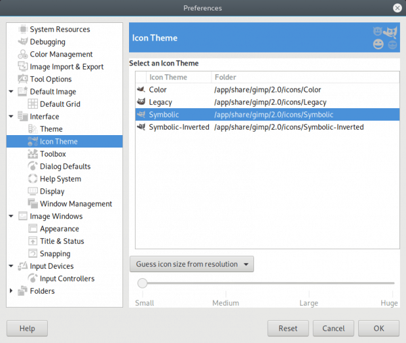Click the Large size label
Screen dimensions: 406x343
point(308,303)
